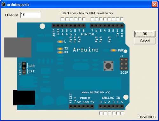159x121 pixels.
Task: Click the COM-port input field showing 16
Action: [31, 15]
